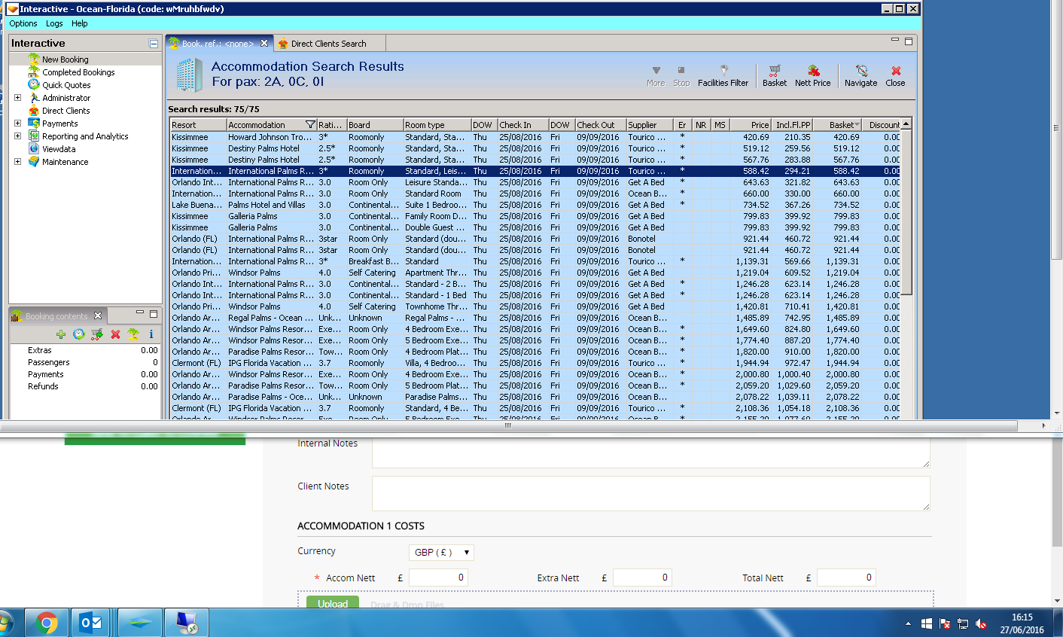Select the Booking contents tab
This screenshot has height=637, width=1063.
[x=56, y=316]
